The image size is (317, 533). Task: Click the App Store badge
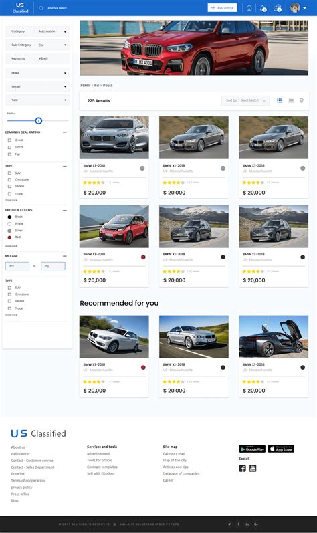281,449
